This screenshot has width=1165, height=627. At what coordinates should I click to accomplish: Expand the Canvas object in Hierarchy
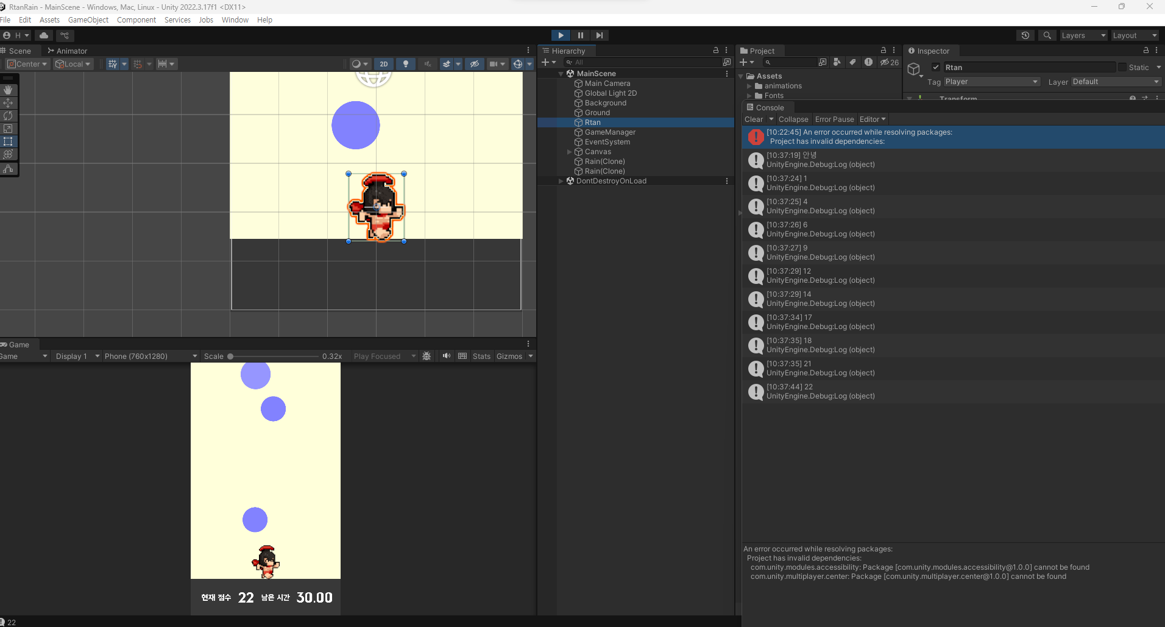pyautogui.click(x=570, y=152)
